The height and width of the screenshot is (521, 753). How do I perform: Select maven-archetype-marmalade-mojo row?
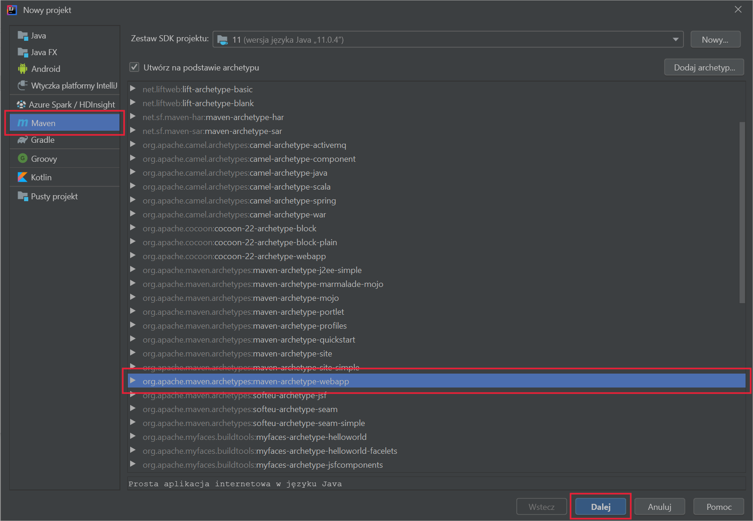(436, 284)
